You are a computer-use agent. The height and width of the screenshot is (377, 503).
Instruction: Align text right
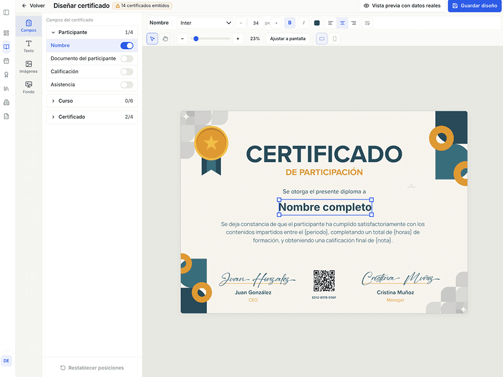click(354, 23)
